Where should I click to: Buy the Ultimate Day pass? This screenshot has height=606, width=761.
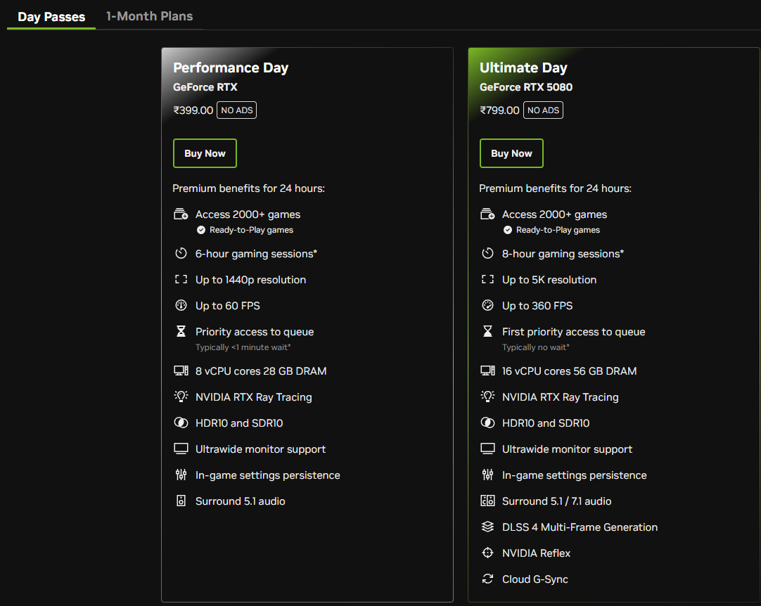click(511, 153)
